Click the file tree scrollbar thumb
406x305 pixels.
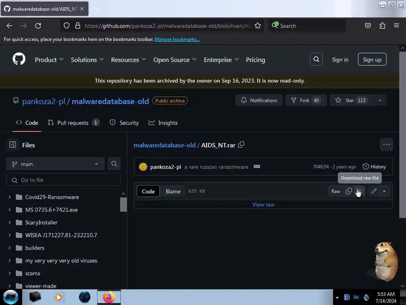tap(123, 205)
